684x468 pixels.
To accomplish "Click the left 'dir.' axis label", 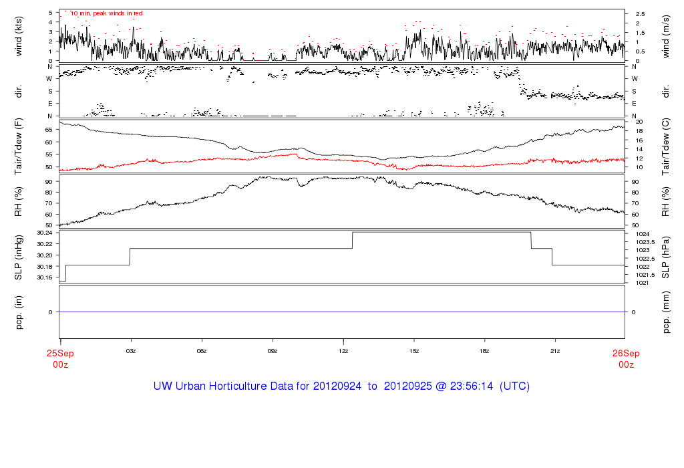I will (18, 92).
